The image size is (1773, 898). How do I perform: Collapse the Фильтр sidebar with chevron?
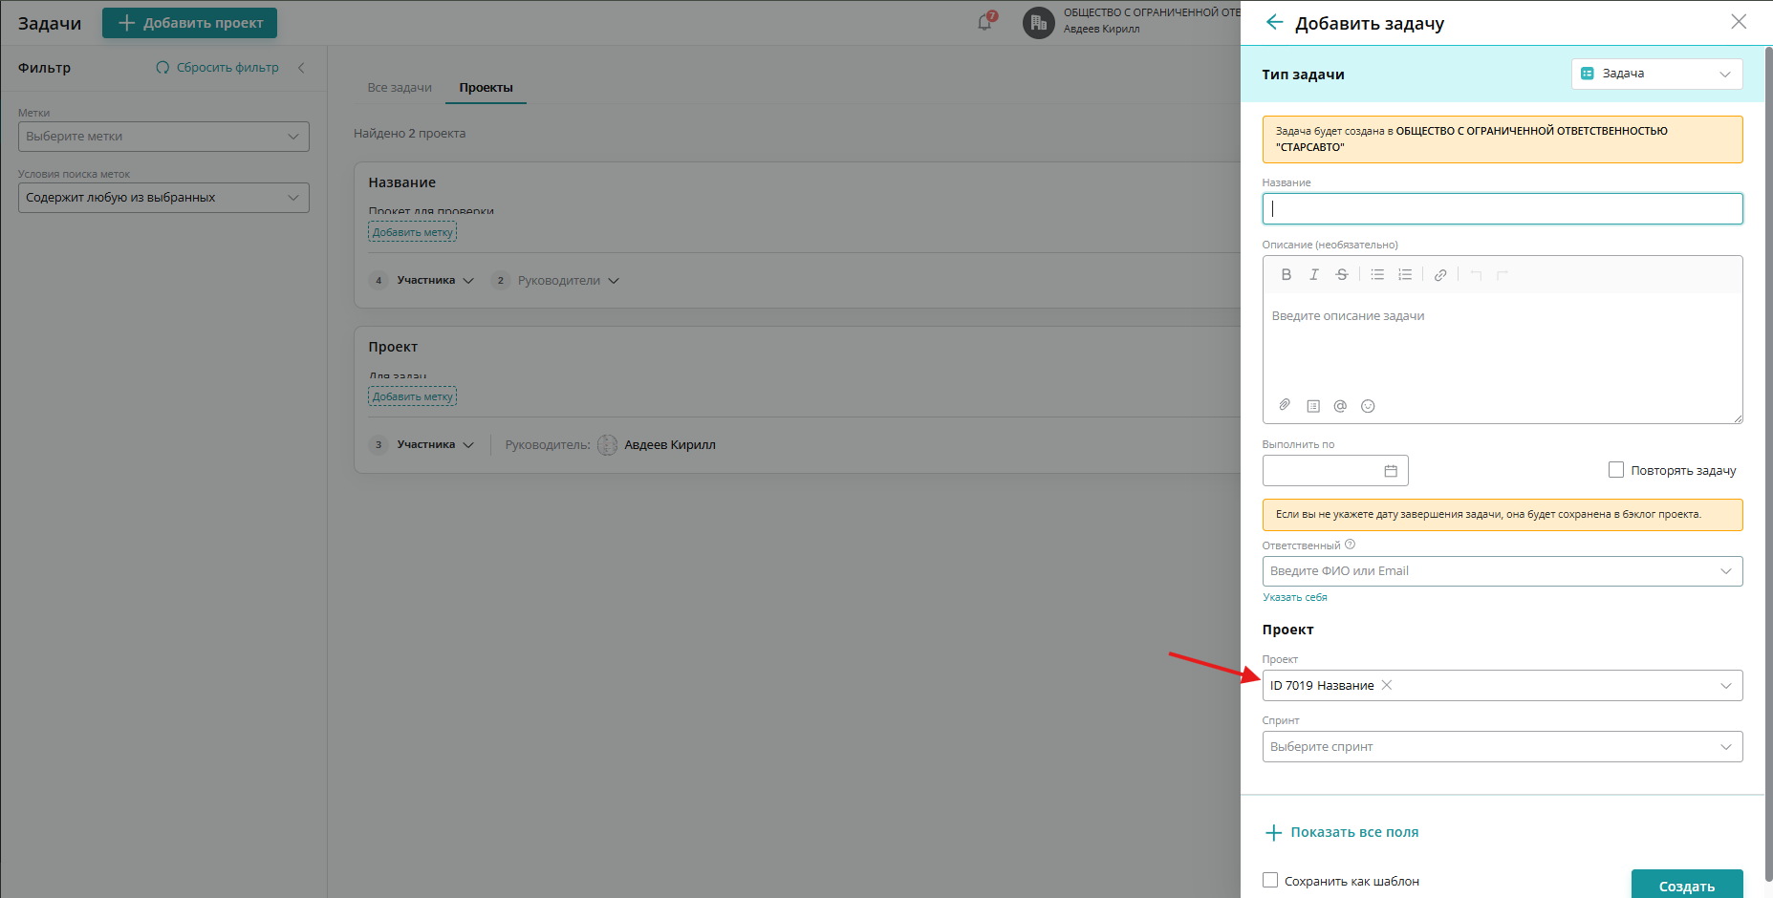click(x=301, y=68)
